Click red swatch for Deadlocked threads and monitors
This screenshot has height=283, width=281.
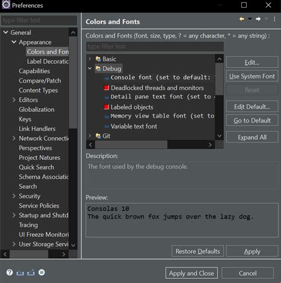click(x=107, y=88)
